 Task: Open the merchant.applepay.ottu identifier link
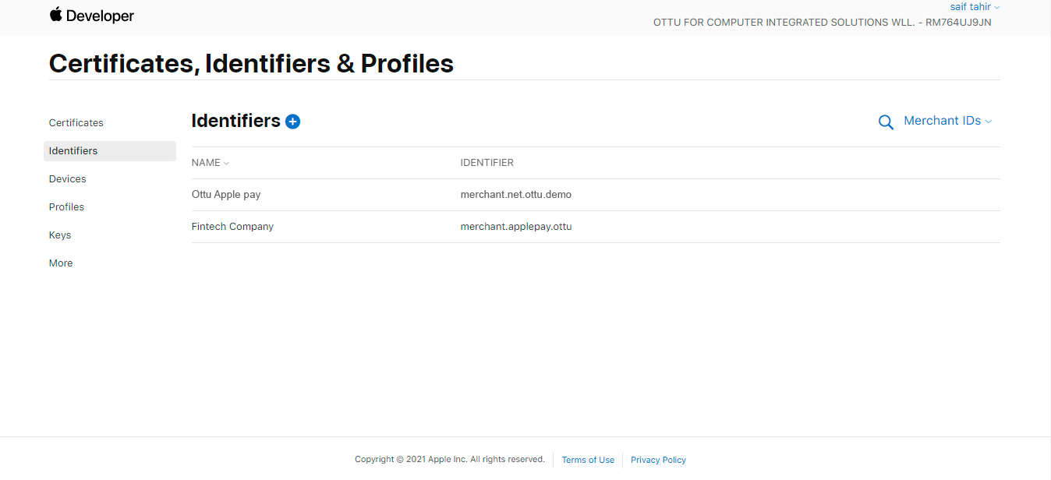coord(516,226)
